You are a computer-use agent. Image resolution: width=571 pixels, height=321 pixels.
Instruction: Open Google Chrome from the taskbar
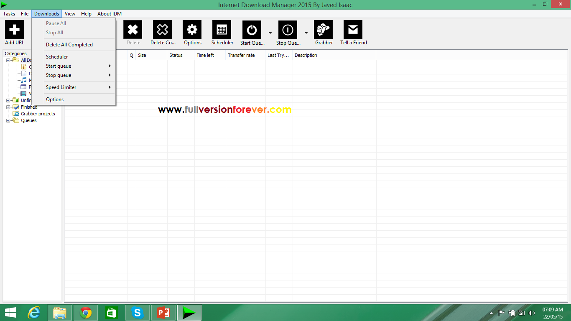coord(86,313)
